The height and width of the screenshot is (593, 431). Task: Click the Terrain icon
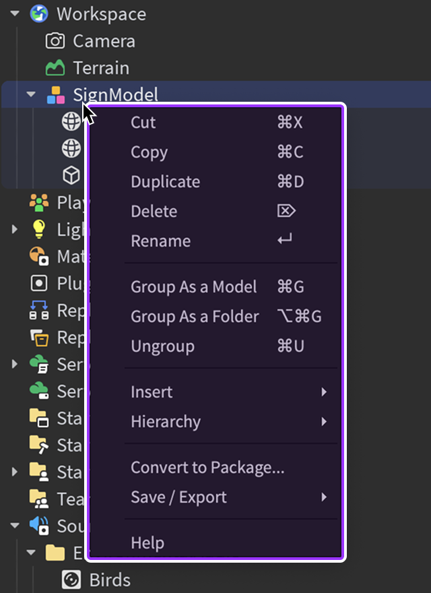tap(55, 68)
